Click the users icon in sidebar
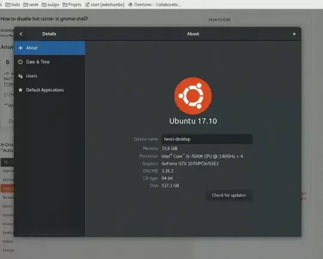 (x=20, y=76)
